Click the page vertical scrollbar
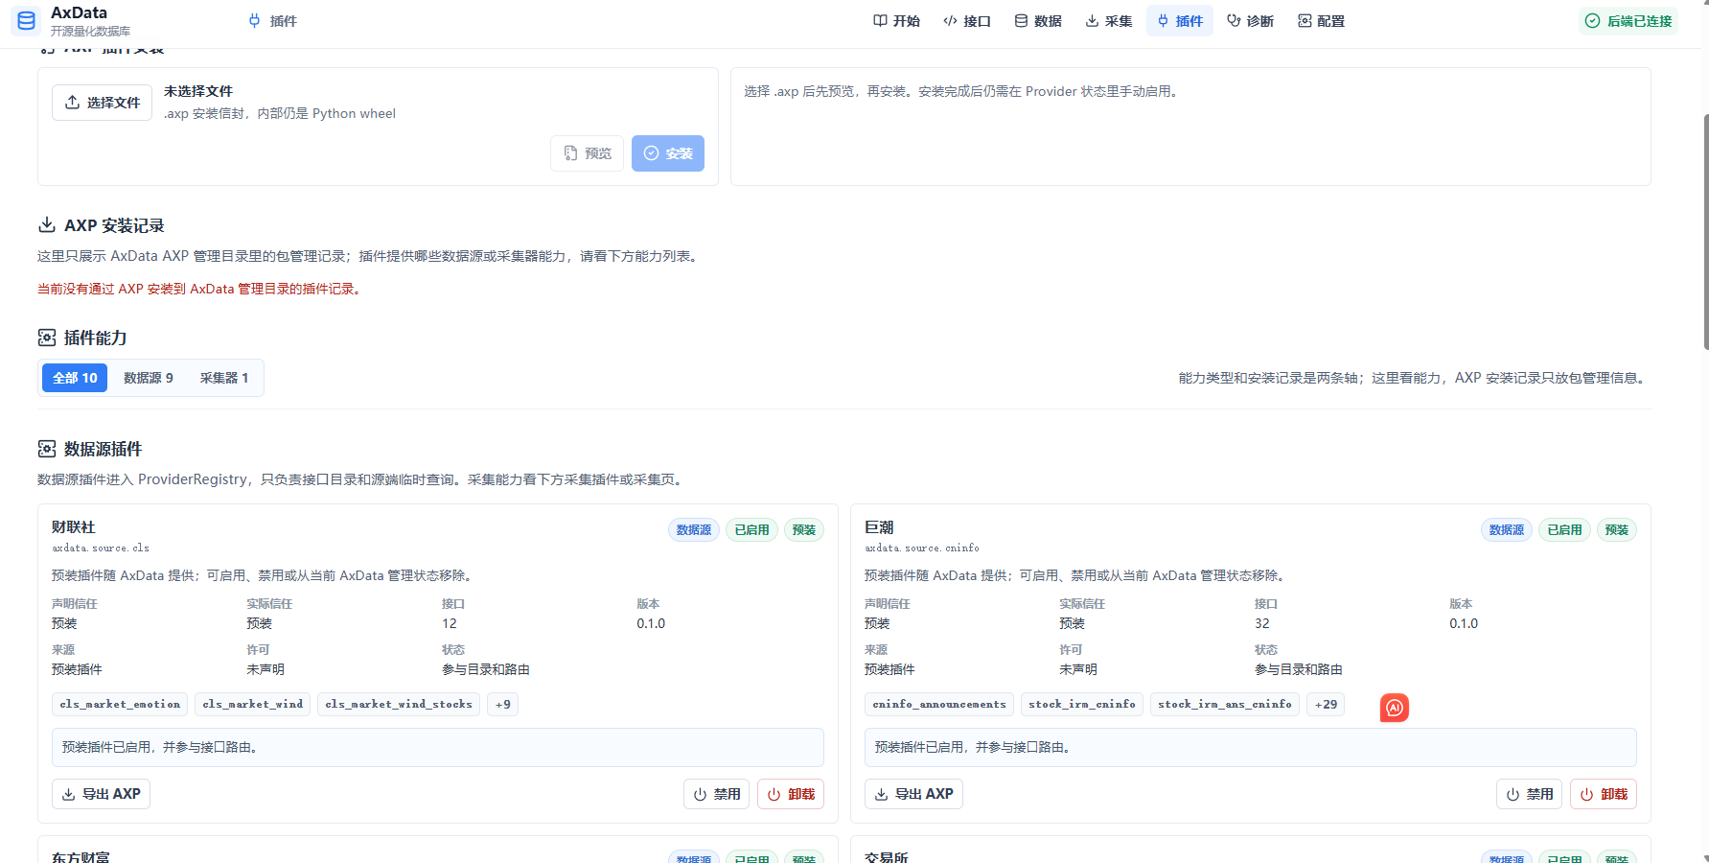Image resolution: width=1709 pixels, height=863 pixels. coord(1704,230)
